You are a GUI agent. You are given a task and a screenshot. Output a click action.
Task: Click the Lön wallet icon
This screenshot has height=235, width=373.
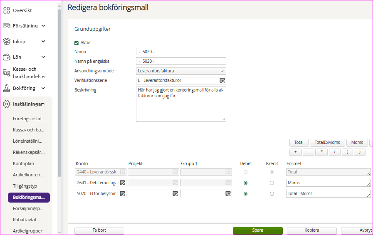[7, 57]
